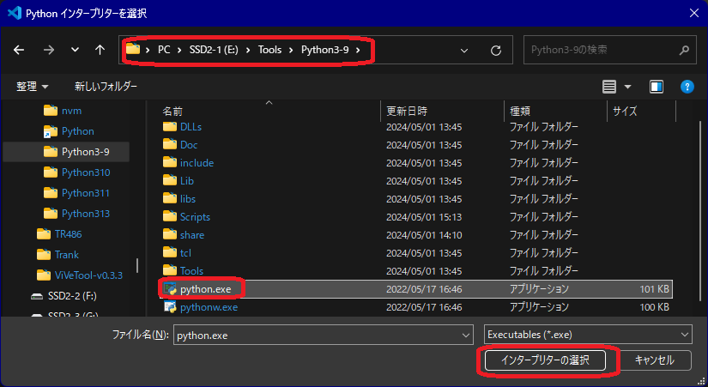Open help via the blue question icon

(x=687, y=87)
